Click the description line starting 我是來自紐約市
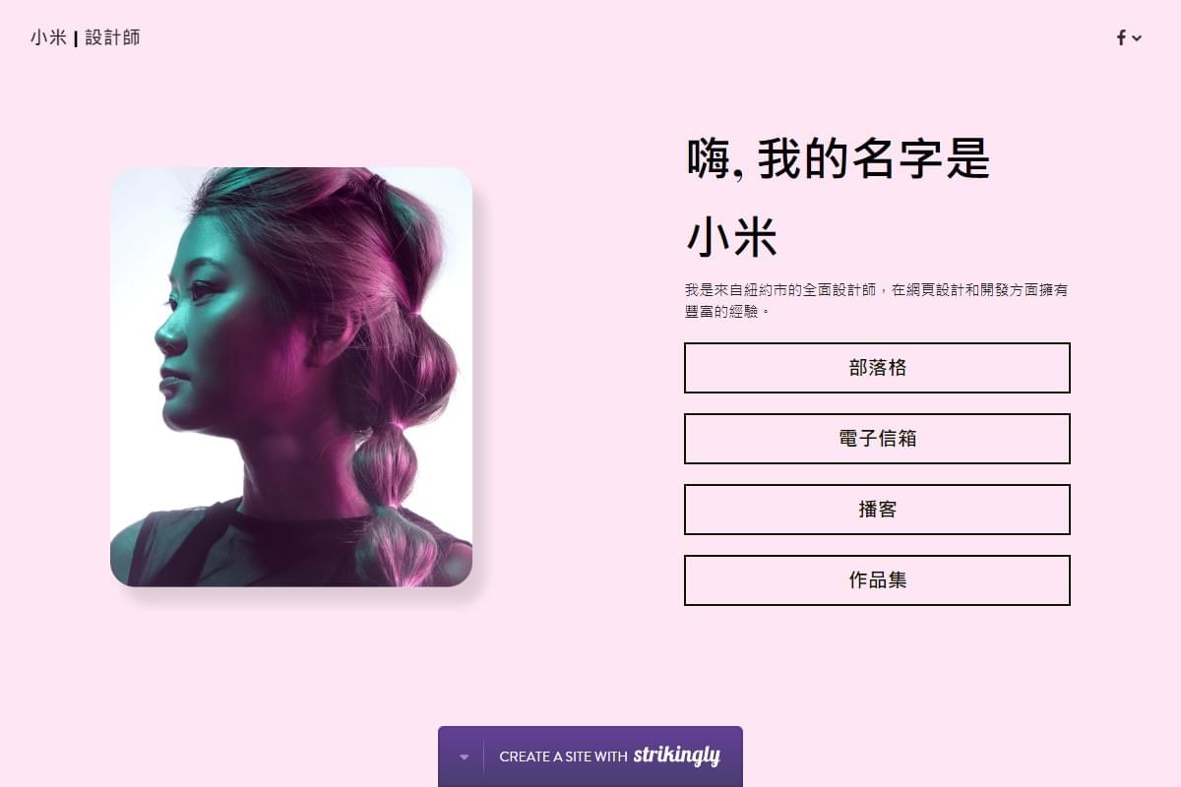The height and width of the screenshot is (787, 1181). point(877,290)
